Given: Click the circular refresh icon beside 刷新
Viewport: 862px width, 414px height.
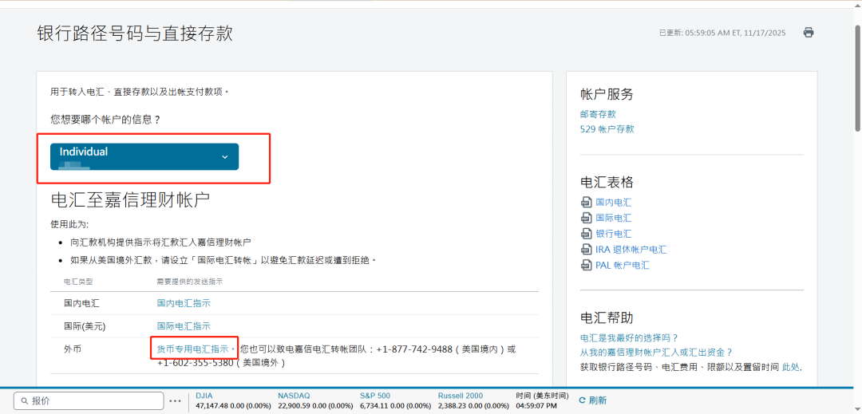Looking at the screenshot, I should pos(582,400).
